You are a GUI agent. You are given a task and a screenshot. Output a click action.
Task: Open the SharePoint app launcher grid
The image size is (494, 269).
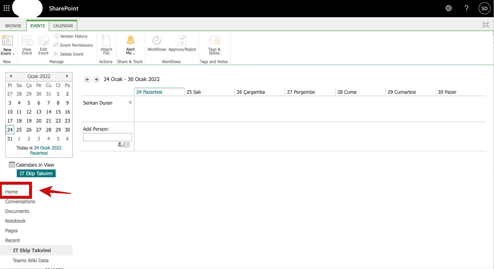tap(6, 8)
